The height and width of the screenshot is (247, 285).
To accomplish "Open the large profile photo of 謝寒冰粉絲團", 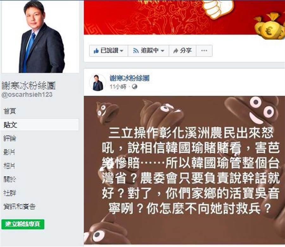I will 40,36.
